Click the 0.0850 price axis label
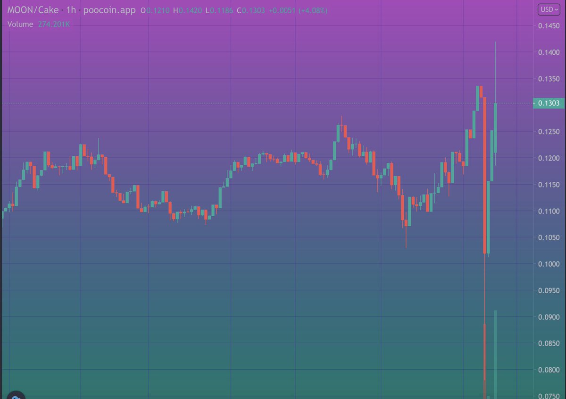566x399 pixels. pyautogui.click(x=549, y=343)
